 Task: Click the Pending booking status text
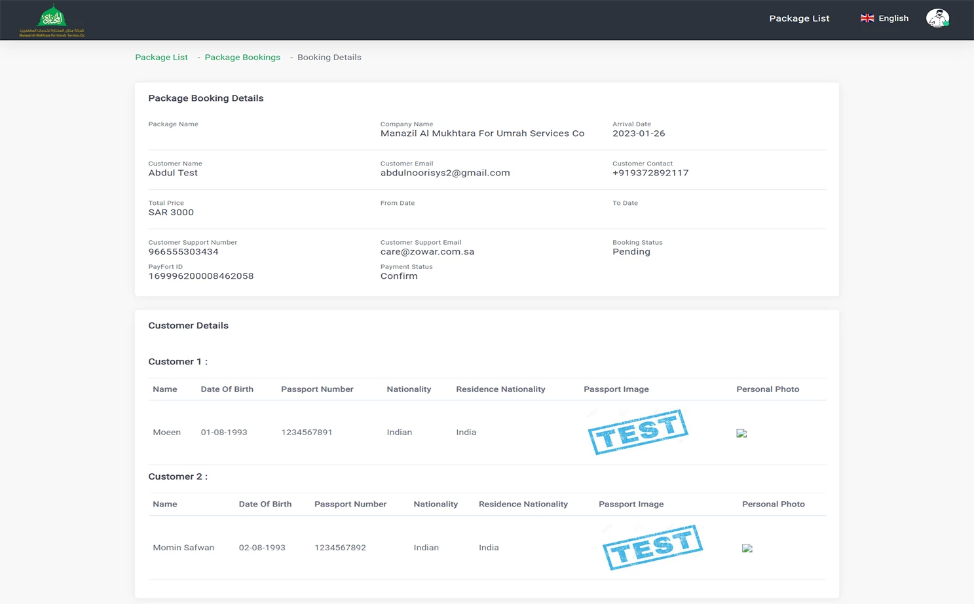[631, 251]
